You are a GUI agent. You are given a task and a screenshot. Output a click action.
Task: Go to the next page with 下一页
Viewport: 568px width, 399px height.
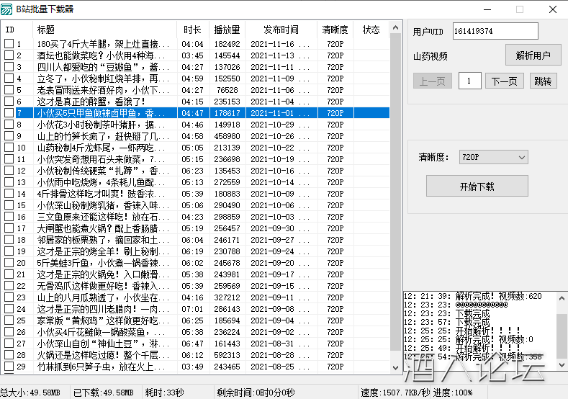point(504,81)
